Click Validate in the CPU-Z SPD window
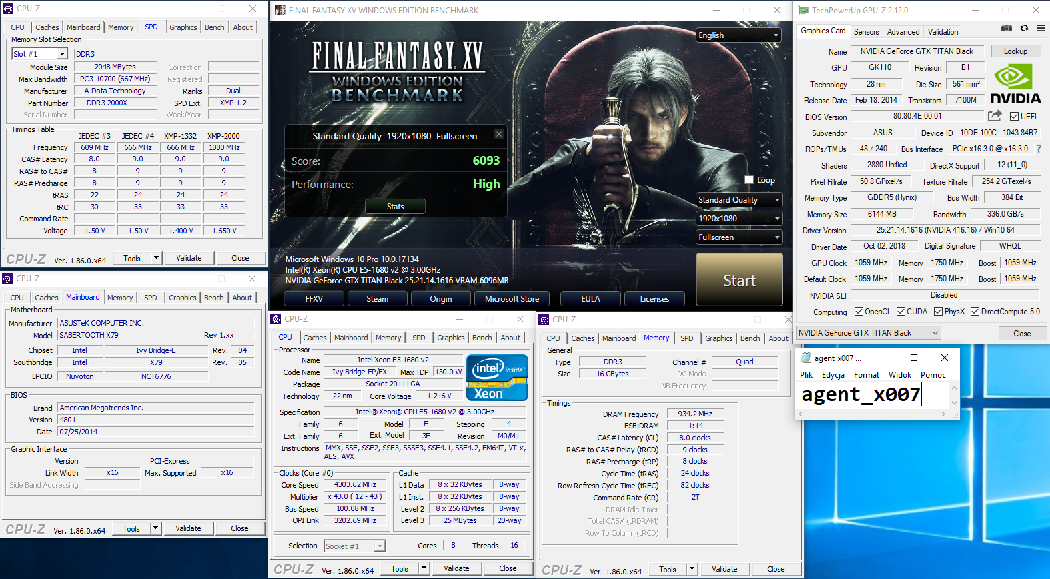 pos(189,258)
